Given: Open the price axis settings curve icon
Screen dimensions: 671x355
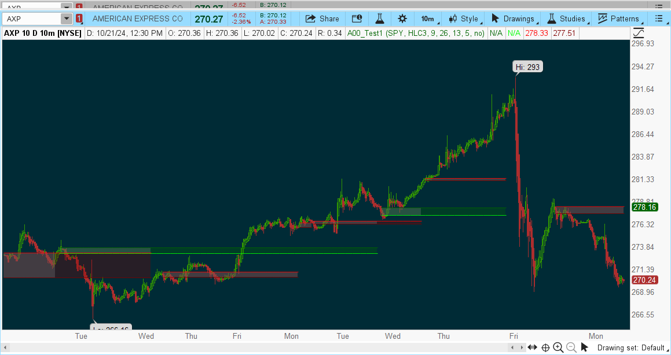Looking at the screenshot, I should (x=639, y=33).
